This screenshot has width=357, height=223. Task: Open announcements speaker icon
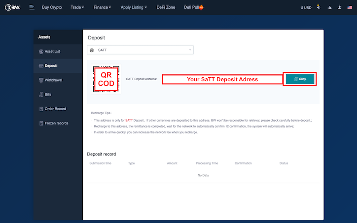click(319, 7)
